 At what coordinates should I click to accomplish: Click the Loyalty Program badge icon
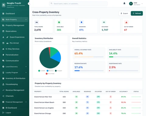pyautogui.click(x=3, y=72)
